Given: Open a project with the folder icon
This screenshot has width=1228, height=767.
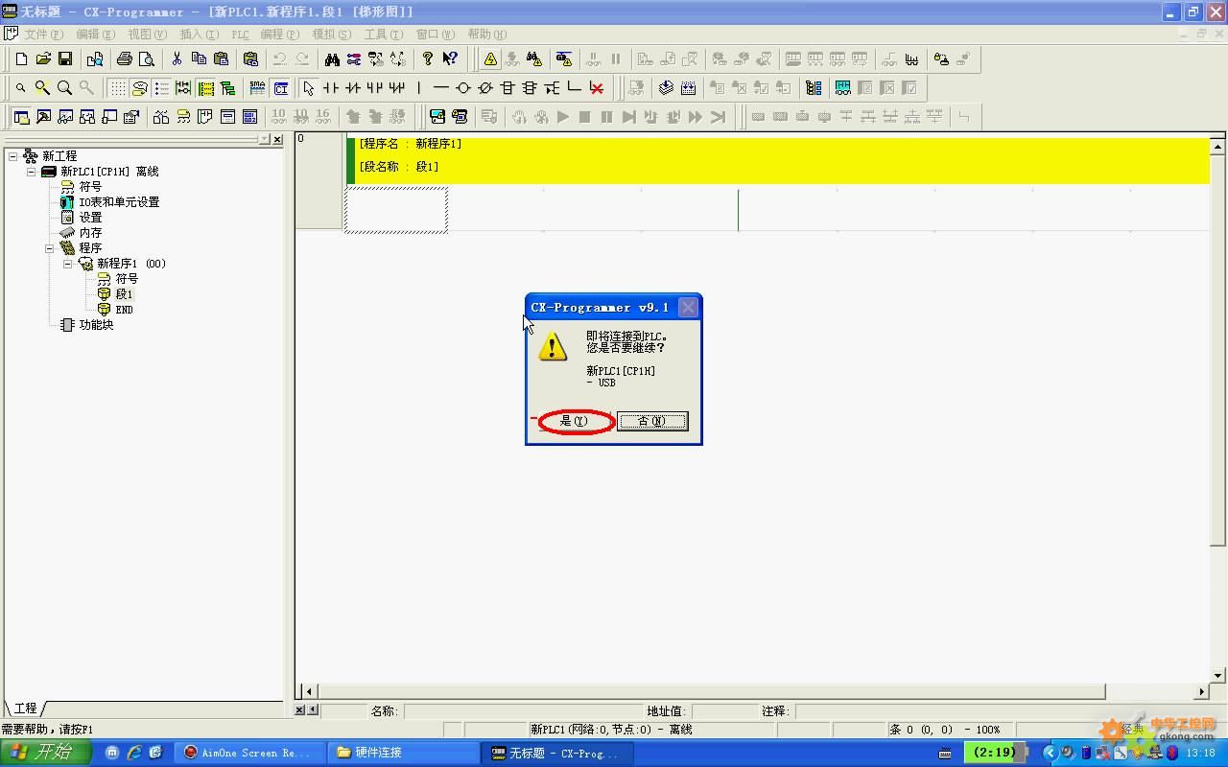Looking at the screenshot, I should click(x=43, y=59).
